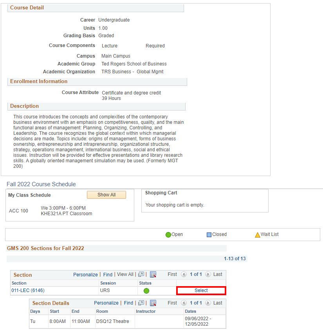Click previous-row arrow in Section Details header
This screenshot has height=332, width=323.
184,303
